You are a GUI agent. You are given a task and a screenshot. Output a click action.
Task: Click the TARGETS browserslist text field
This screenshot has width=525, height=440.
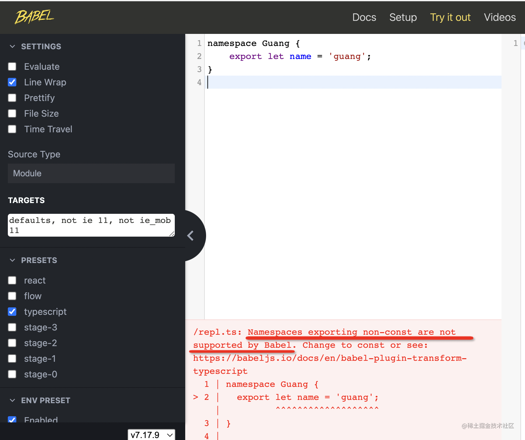point(91,225)
